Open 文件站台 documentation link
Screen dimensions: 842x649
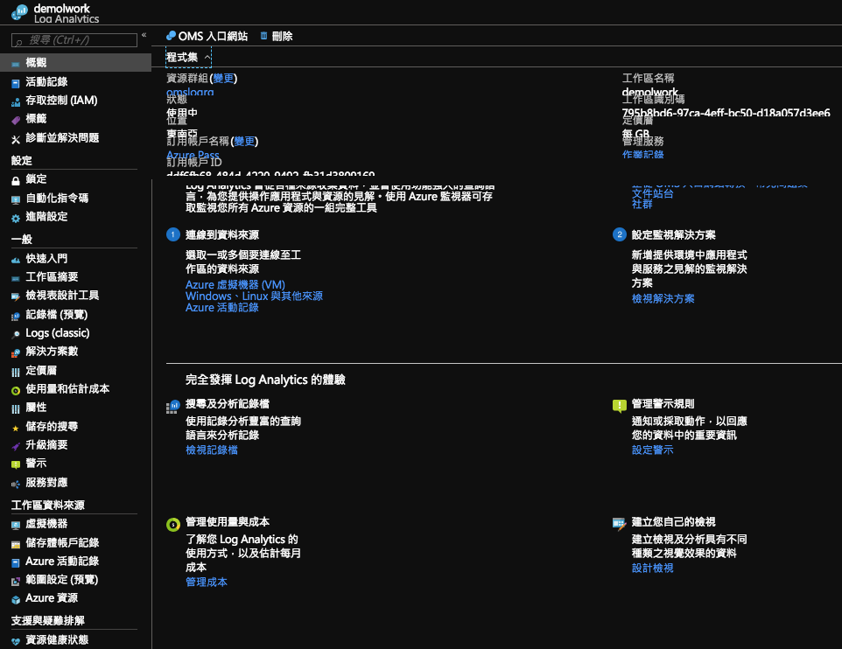[652, 193]
